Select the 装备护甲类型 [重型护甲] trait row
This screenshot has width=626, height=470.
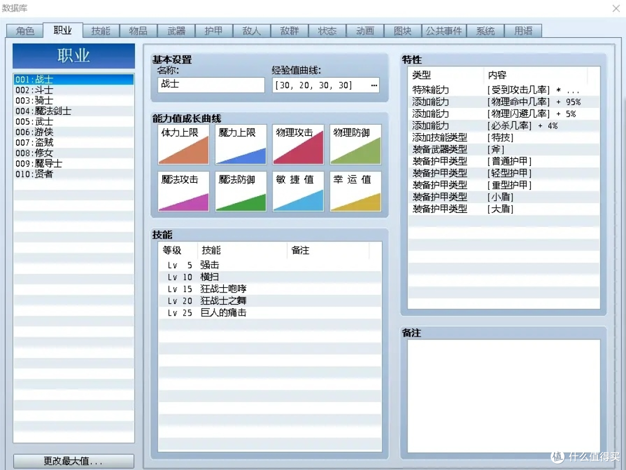click(504, 185)
